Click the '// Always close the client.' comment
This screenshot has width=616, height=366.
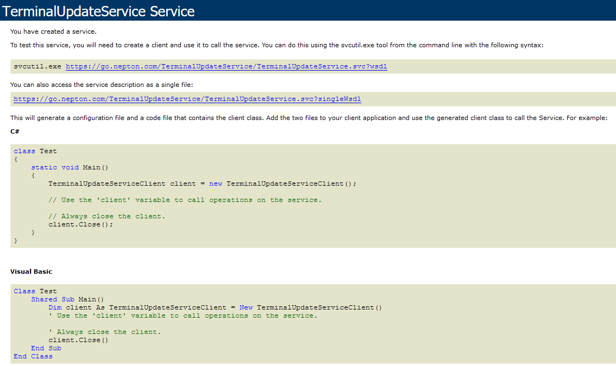pyautogui.click(x=107, y=216)
